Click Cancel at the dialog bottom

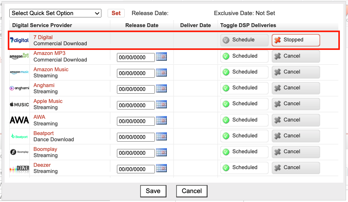point(192,191)
